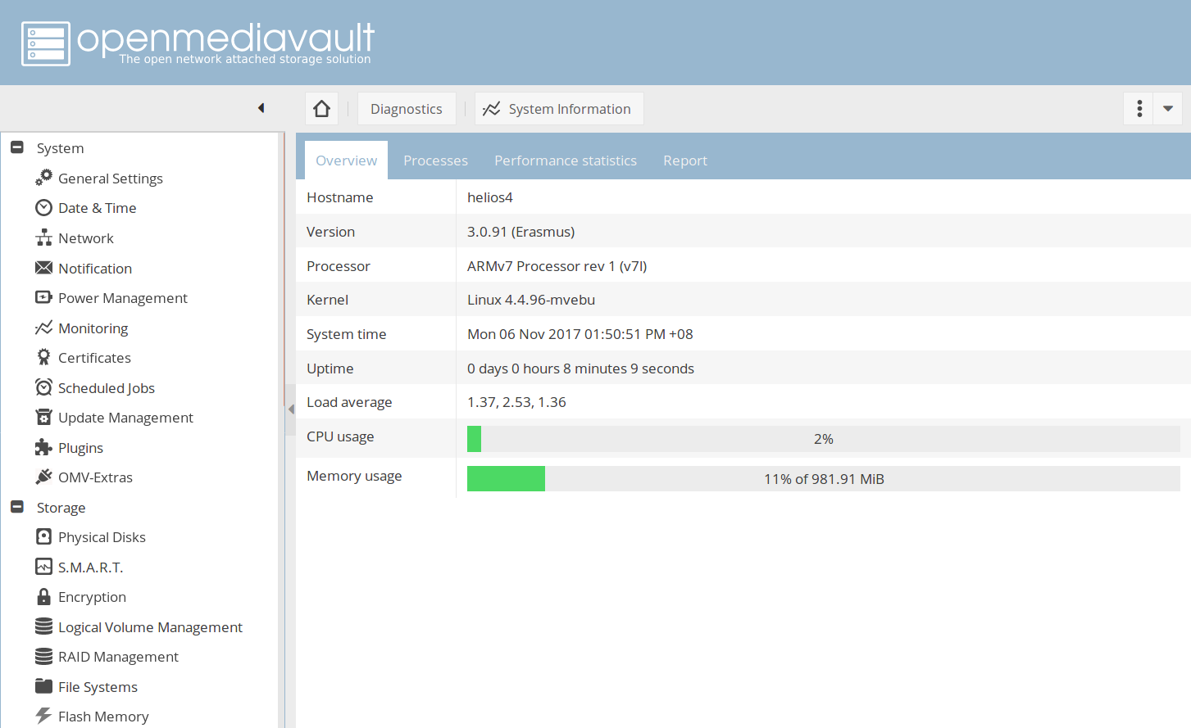Screen dimensions: 1191x728
Task: Click the sidebar splitter collapse handle
Action: [x=290, y=409]
